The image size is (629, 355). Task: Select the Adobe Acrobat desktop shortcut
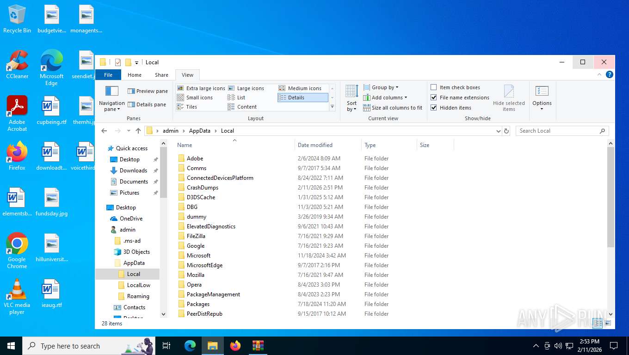(x=17, y=114)
